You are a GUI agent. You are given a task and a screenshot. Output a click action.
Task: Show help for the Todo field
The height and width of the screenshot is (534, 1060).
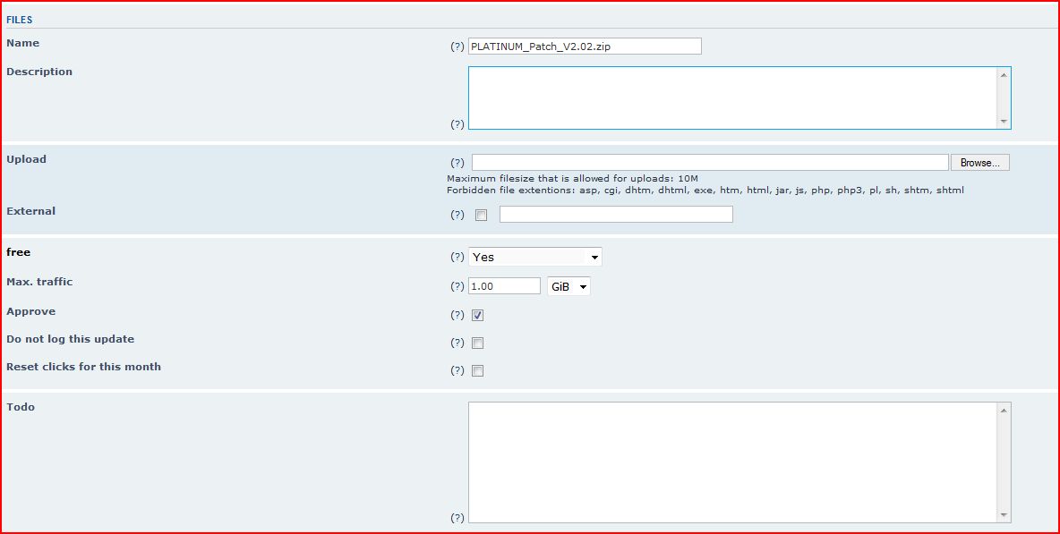(457, 518)
